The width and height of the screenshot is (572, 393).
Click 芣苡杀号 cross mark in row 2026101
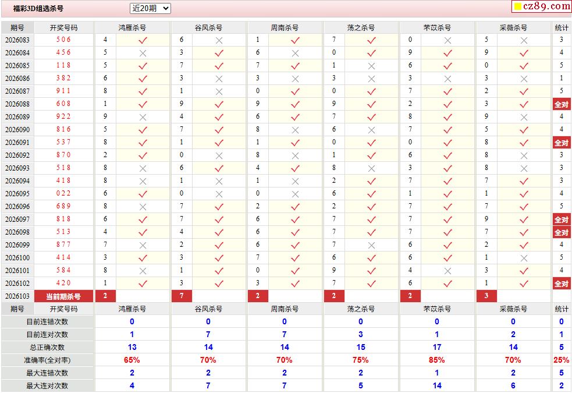[x=447, y=271]
